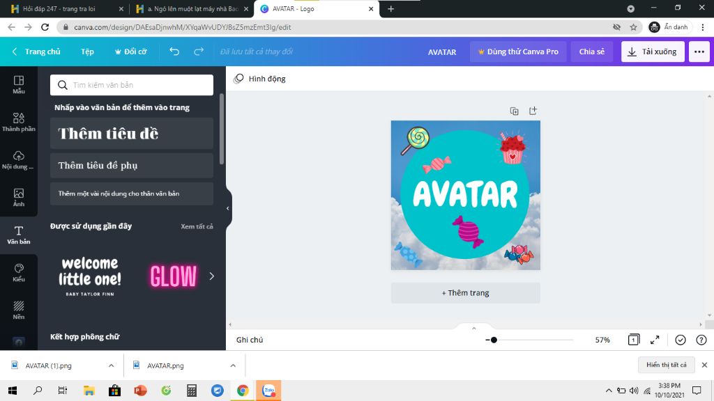The width and height of the screenshot is (714, 401).
Task: Add a new page with plus icon above canvas
Action: [x=533, y=111]
